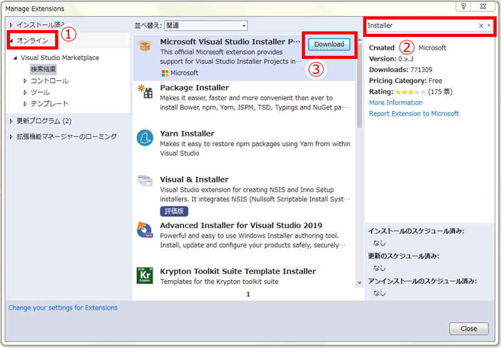Click the 評価版 trial badge

pos(174,211)
